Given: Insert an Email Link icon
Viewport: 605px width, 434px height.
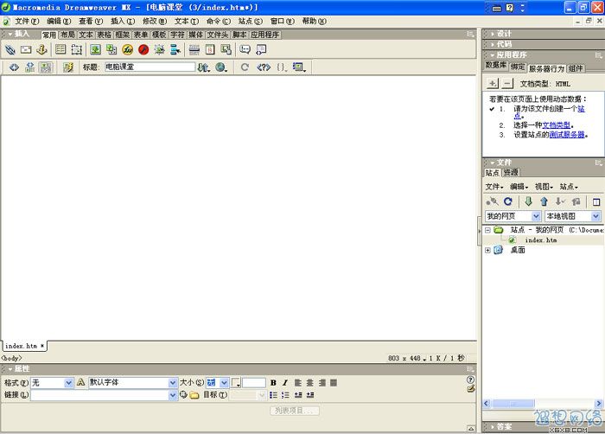Looking at the screenshot, I should (x=26, y=49).
